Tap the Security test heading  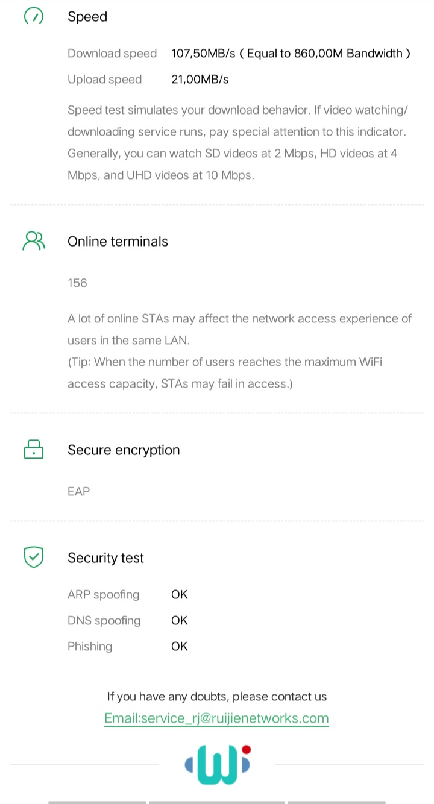coord(105,558)
